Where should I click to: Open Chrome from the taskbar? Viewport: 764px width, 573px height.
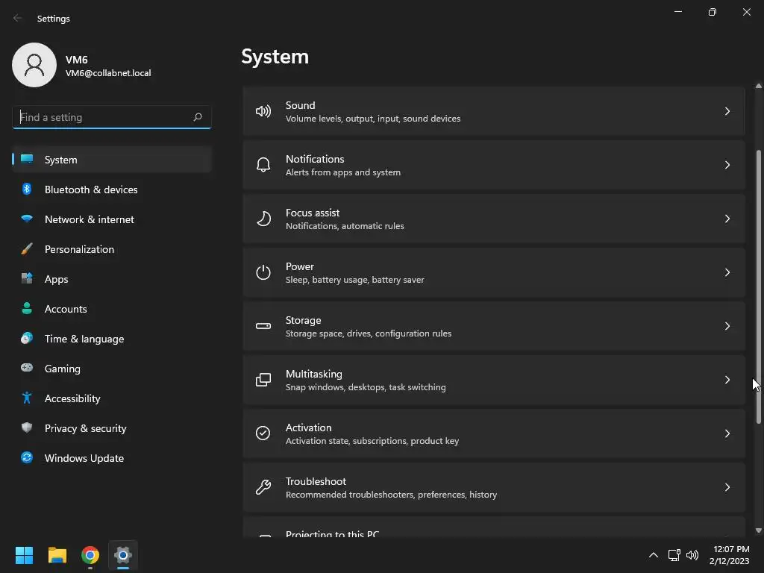tap(90, 555)
